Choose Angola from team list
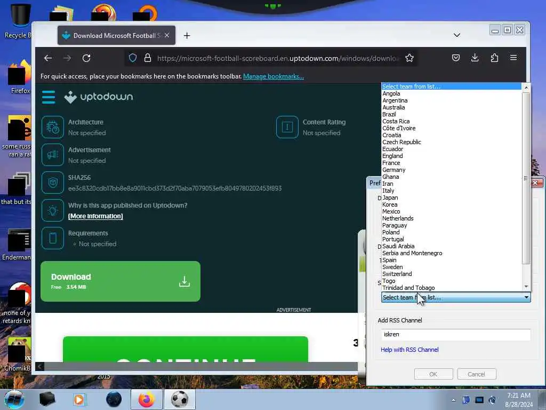This screenshot has height=410, width=546. point(451,93)
